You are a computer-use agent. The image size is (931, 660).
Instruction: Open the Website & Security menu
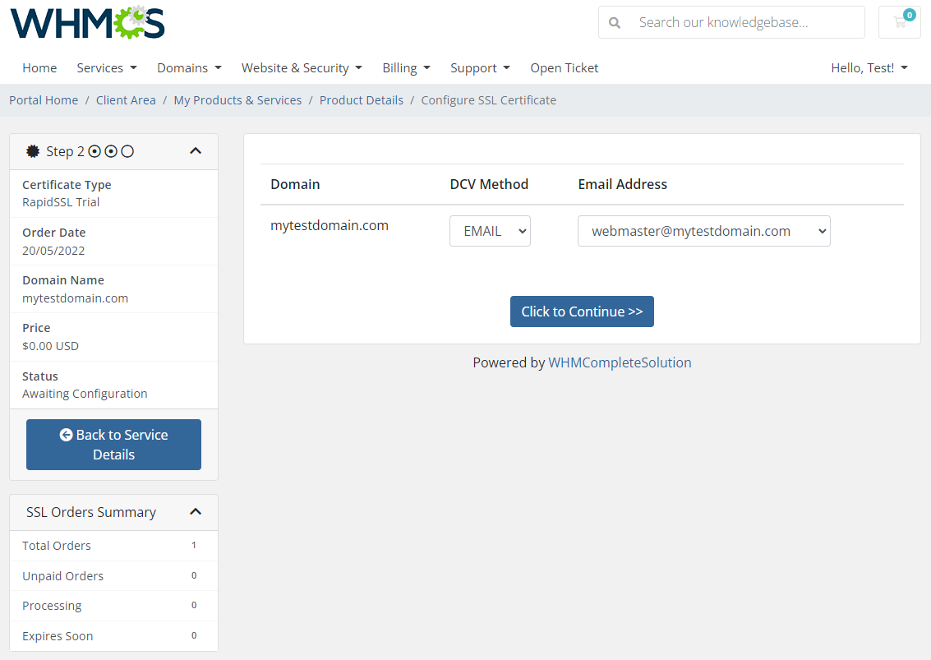point(302,67)
